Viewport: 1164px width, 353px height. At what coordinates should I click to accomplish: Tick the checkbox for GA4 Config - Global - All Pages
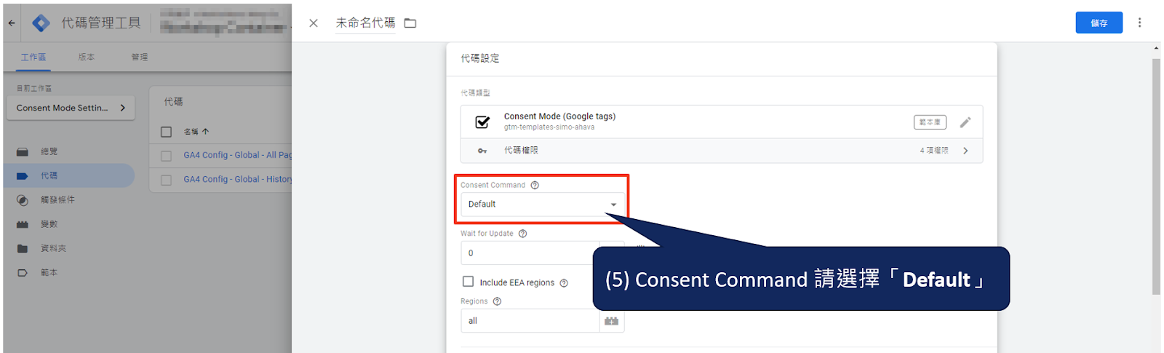(x=166, y=156)
